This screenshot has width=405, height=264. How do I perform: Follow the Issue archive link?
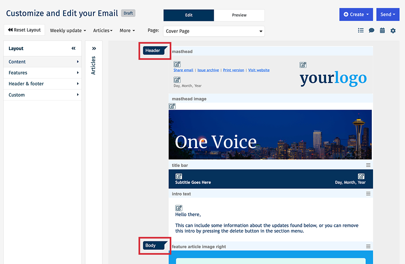[208, 70]
